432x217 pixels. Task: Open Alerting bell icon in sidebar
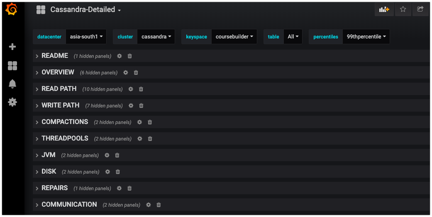click(12, 84)
